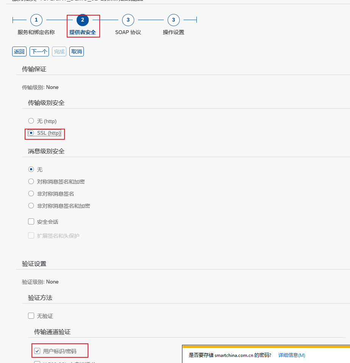Click the password storage prompt message
Viewport: 350px width, 363px height.
[230, 355]
